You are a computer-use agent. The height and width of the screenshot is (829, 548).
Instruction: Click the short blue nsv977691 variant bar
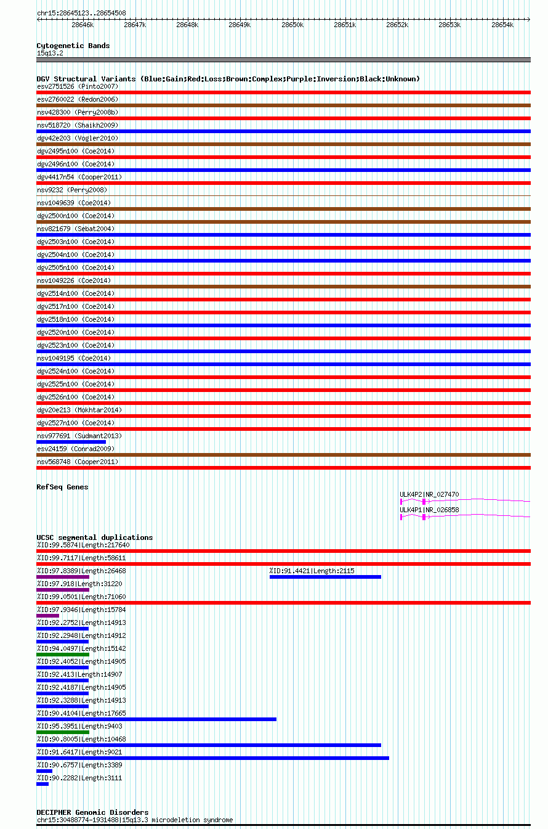tap(71, 442)
